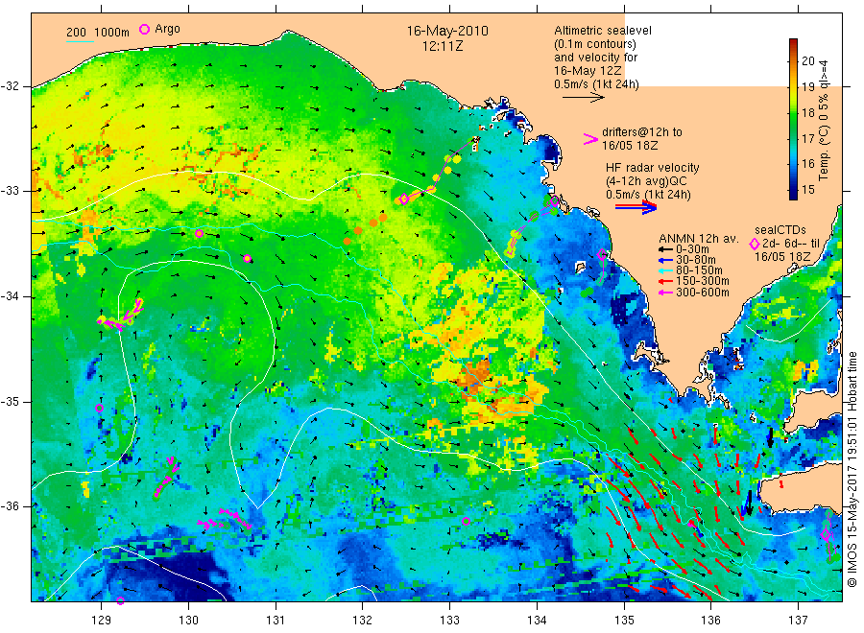This screenshot has height=633, width=864.
Task: Click the Argo float marker near 133.2E, 36.1S
Action: (x=466, y=521)
